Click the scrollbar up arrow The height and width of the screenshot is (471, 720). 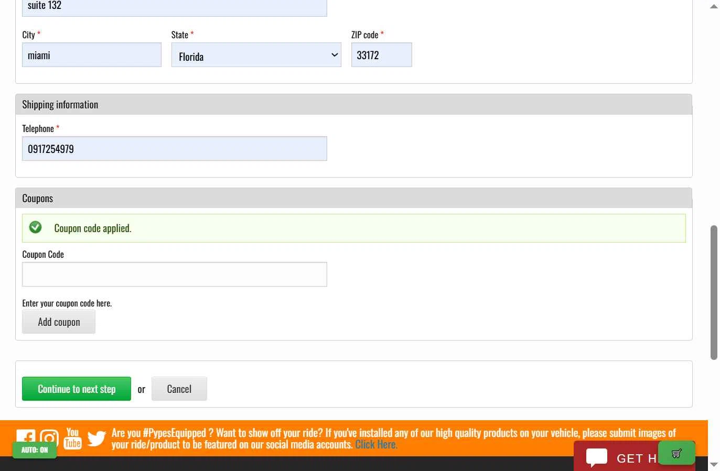point(714,6)
